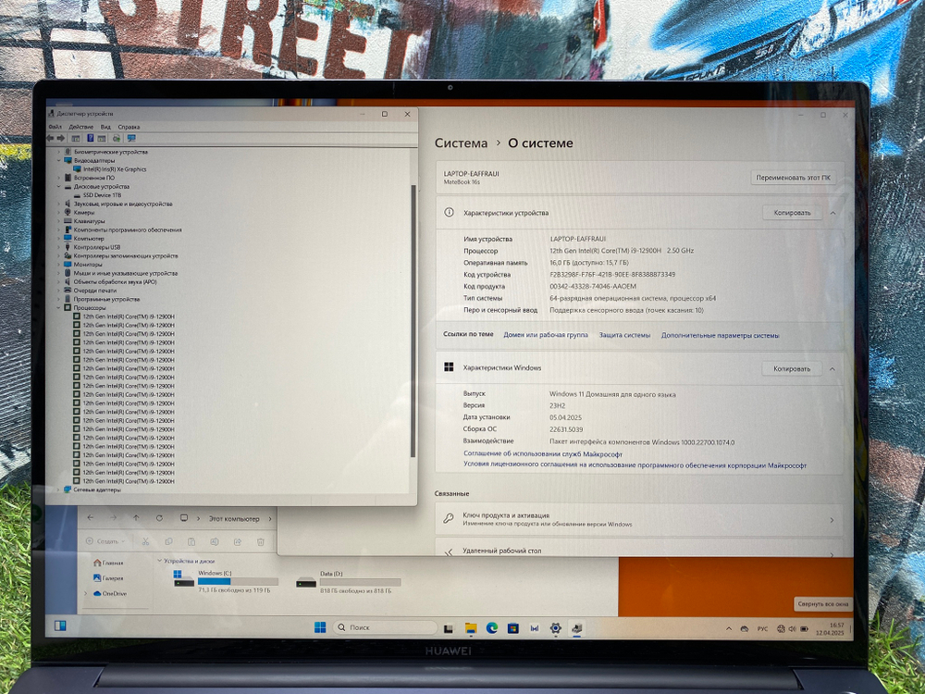The image size is (925, 694).
Task: Click the Windows Start button
Action: coord(321,626)
